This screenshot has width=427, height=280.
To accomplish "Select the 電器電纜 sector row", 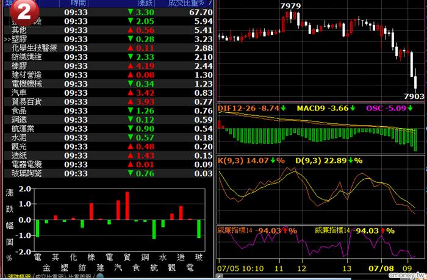I will (x=108, y=165).
